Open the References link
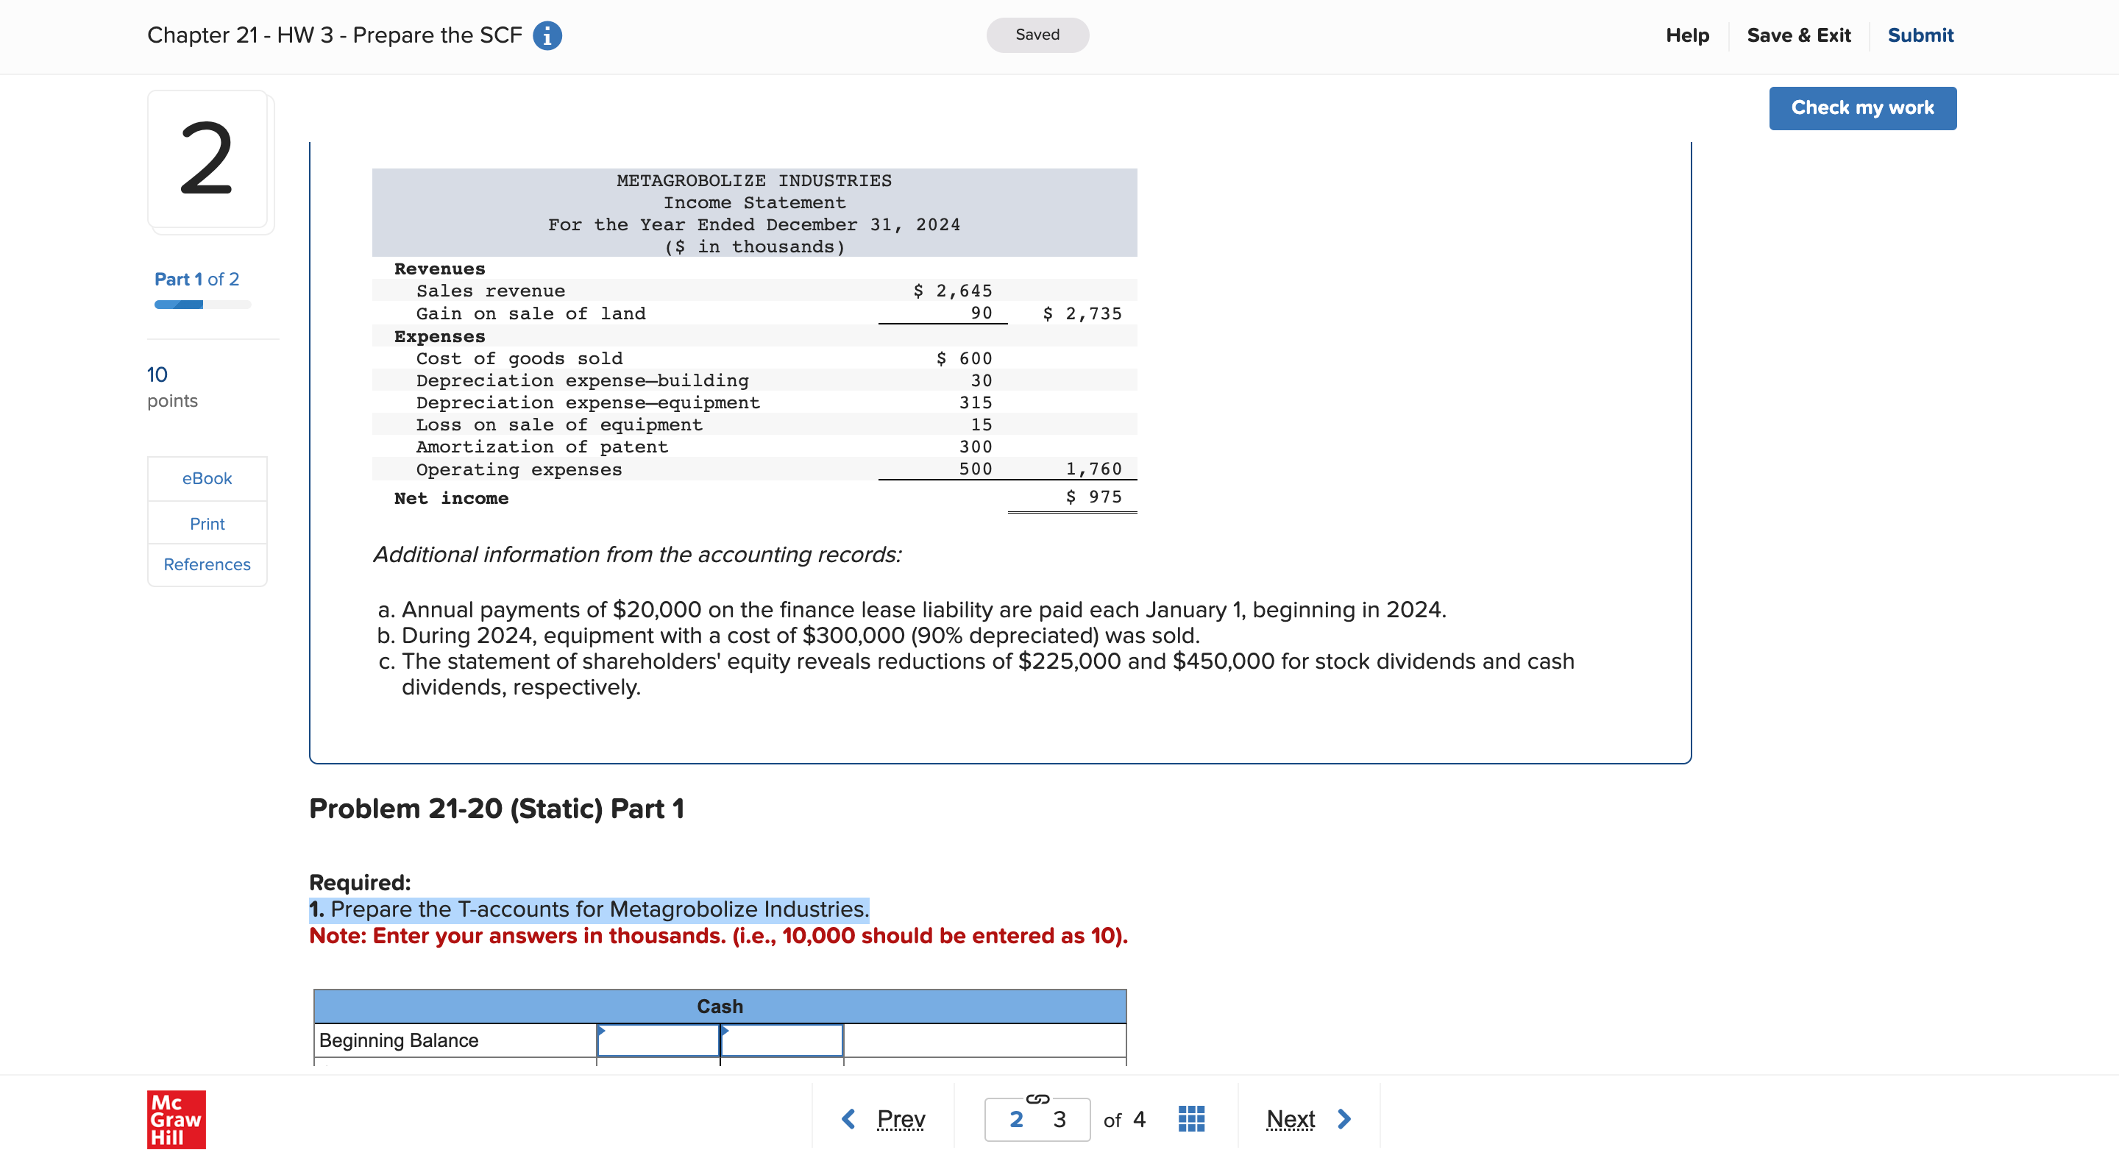Screen dimensions: 2119x1161 207,564
